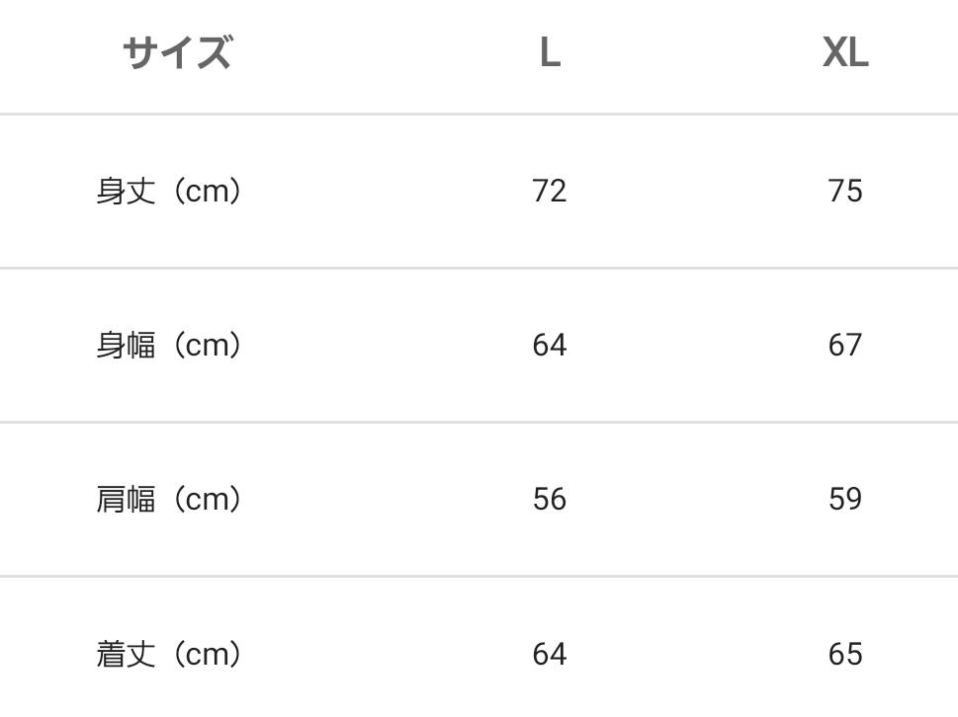
Task: Click the 身幅 (cm) row label
Action: pos(169,345)
